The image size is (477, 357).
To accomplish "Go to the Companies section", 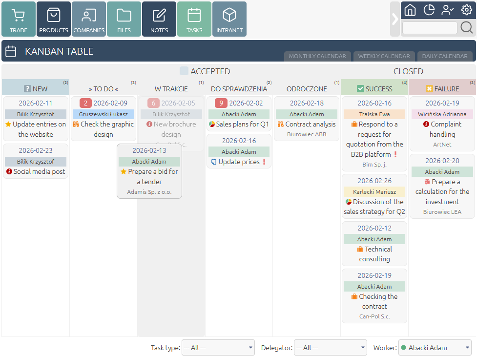I will click(89, 19).
